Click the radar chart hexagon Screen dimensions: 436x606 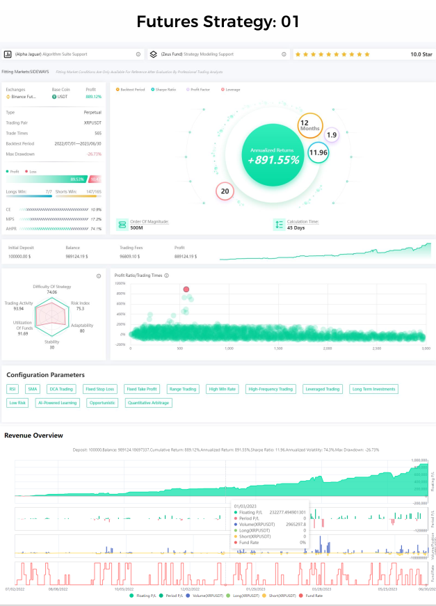[51, 317]
